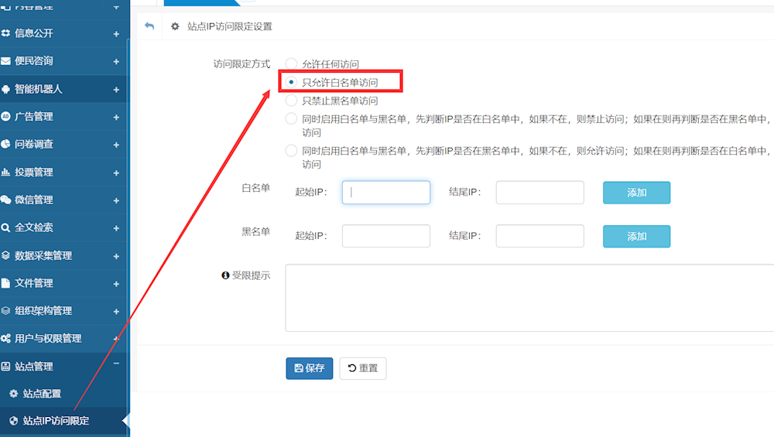Click the 广告管理 sidebar icon
Viewport: 774px width, 437px height.
(x=6, y=116)
